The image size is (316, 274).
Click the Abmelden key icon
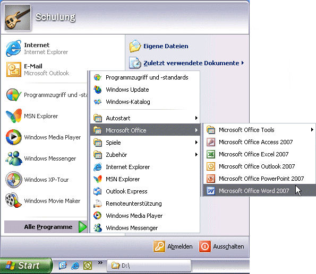coord(159,246)
